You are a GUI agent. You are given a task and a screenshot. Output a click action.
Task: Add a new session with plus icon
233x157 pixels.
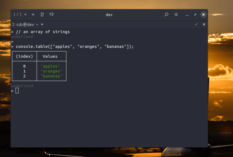pyautogui.click(x=33, y=14)
